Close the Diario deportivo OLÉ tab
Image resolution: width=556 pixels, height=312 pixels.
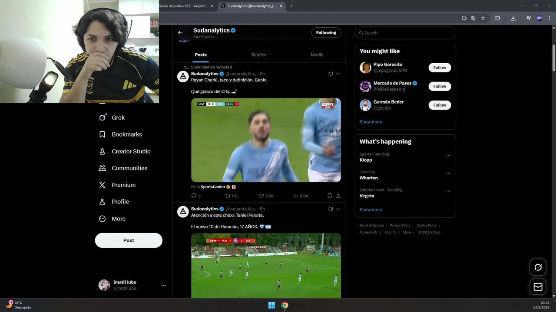(212, 6)
